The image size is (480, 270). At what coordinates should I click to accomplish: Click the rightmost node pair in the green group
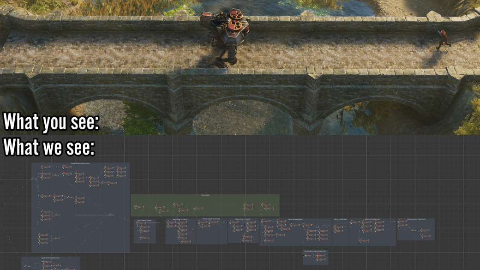click(x=266, y=206)
